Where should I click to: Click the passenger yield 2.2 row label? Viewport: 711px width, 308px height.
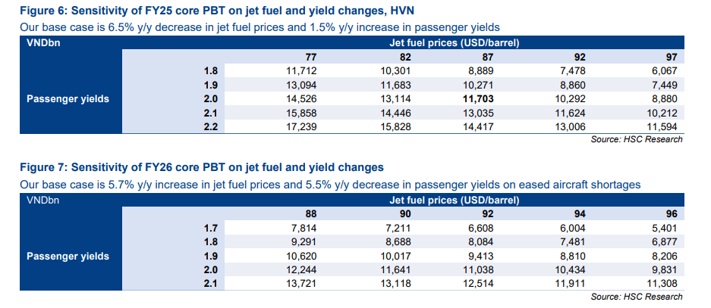211,126
